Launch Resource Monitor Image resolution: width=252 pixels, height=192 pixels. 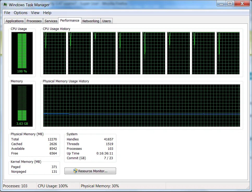pos(90,171)
